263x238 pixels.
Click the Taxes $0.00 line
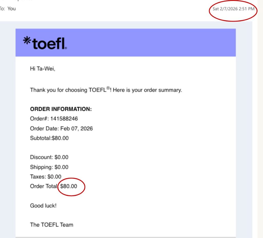pyautogui.click(x=46, y=177)
